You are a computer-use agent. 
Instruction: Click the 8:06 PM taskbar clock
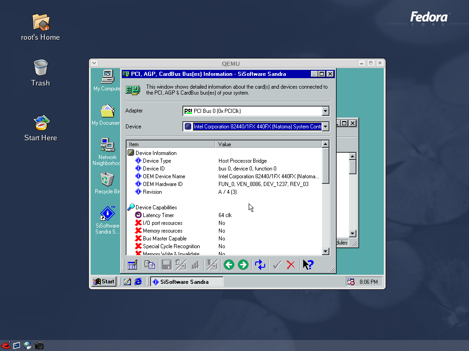(369, 282)
